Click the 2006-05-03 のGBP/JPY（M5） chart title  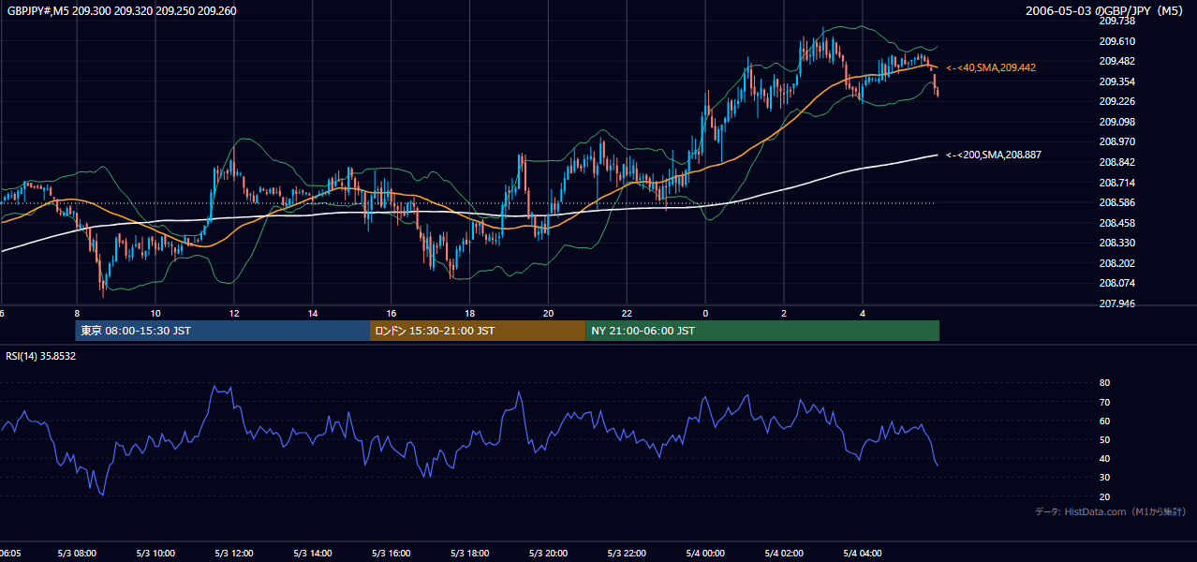click(1106, 11)
